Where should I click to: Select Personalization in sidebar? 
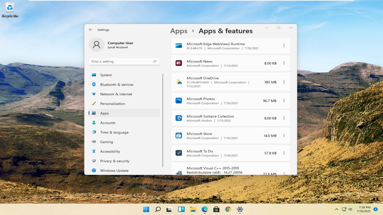(x=124, y=104)
